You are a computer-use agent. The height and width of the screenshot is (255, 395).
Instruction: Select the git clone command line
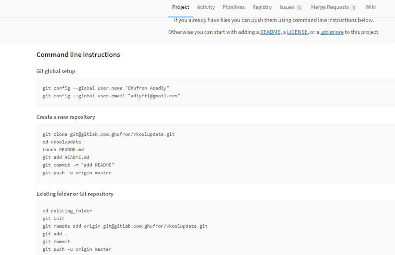pos(108,134)
